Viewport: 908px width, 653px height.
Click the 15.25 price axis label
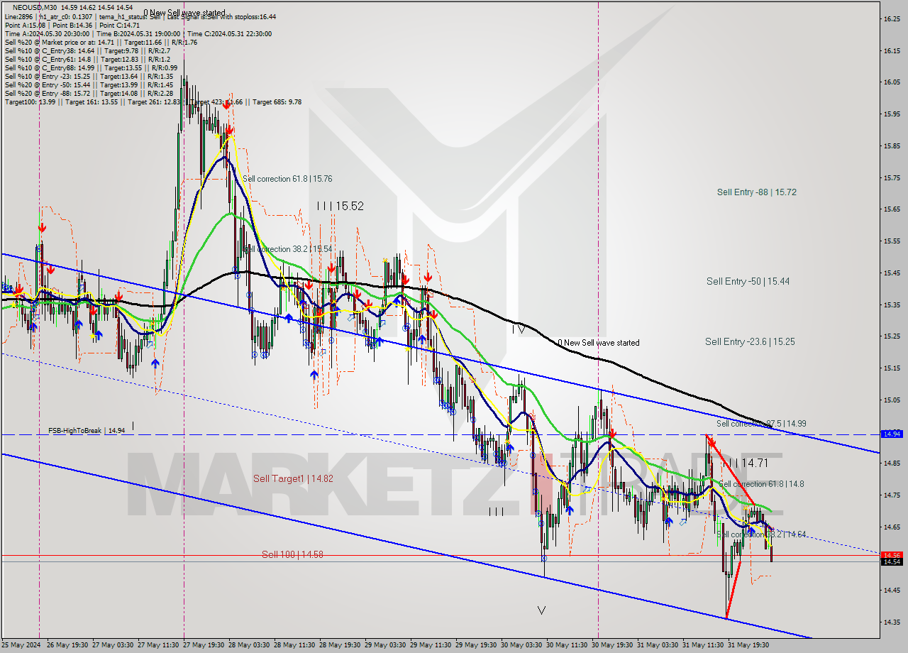point(892,336)
